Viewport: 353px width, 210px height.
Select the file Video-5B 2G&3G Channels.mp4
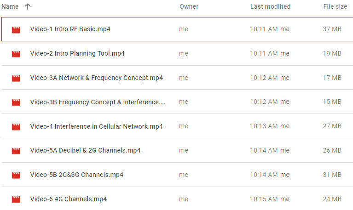76,175
